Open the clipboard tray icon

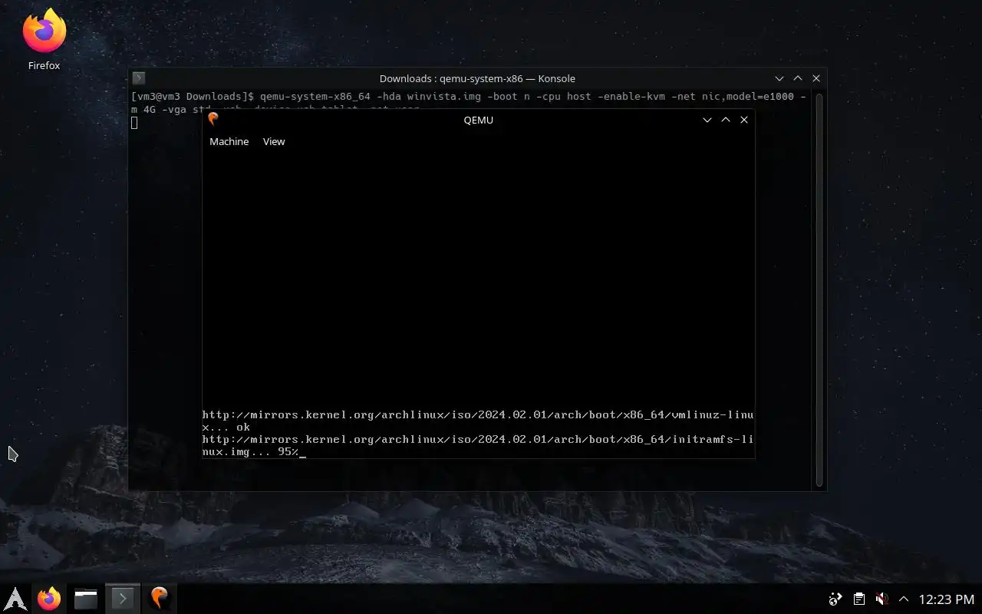(859, 599)
